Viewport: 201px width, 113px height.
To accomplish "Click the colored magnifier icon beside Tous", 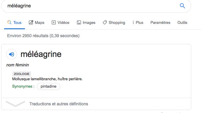I will pyautogui.click(x=10, y=22).
